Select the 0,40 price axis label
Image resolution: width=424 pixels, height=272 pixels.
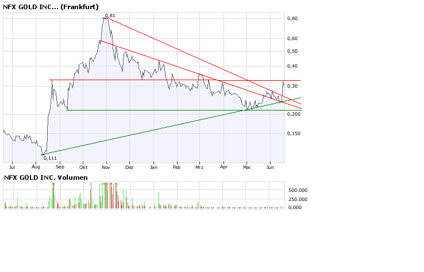[x=292, y=66]
